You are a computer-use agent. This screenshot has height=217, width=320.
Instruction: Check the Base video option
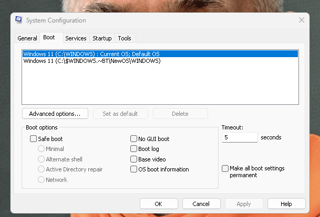tap(133, 159)
